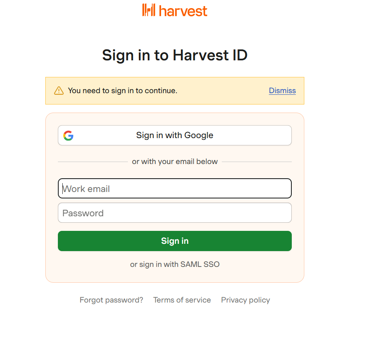Click the divider line left of email text
This screenshot has width=380, height=339.
(92, 162)
